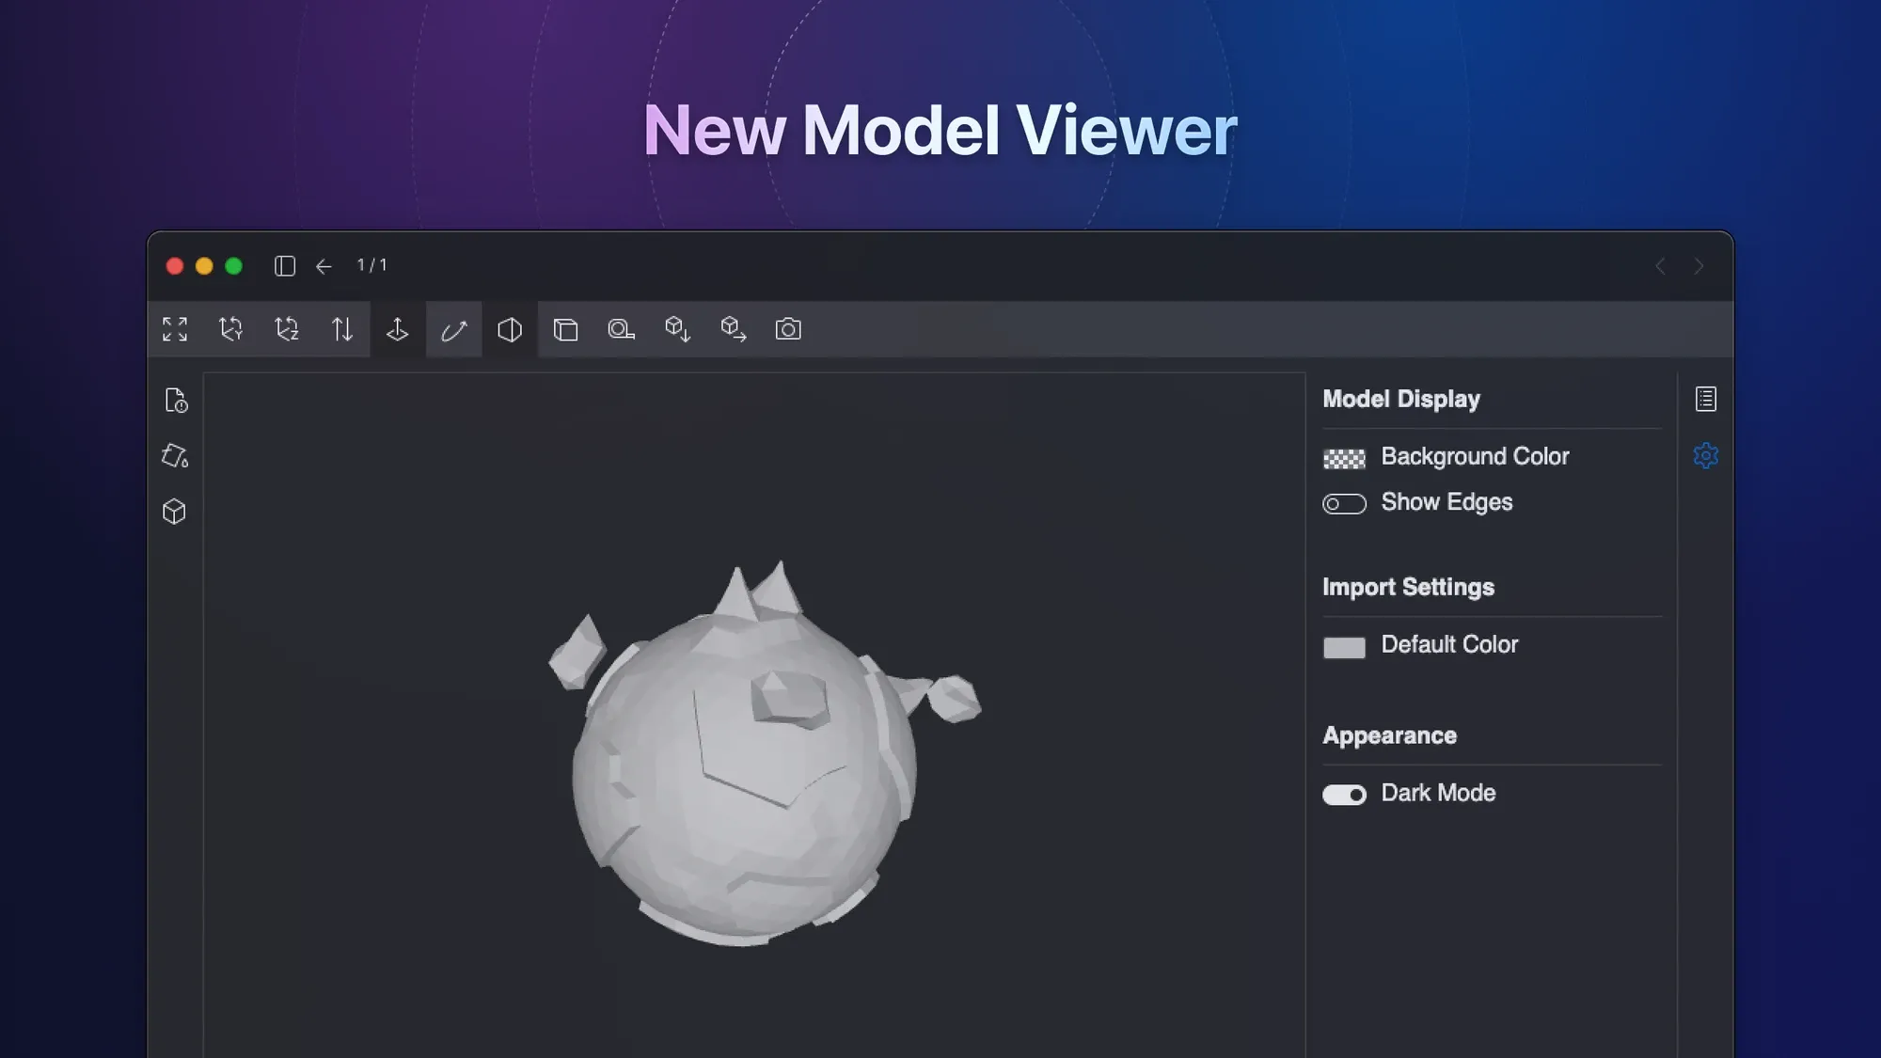Click the 'Background Color' label
This screenshot has height=1058, width=1881.
[1475, 456]
